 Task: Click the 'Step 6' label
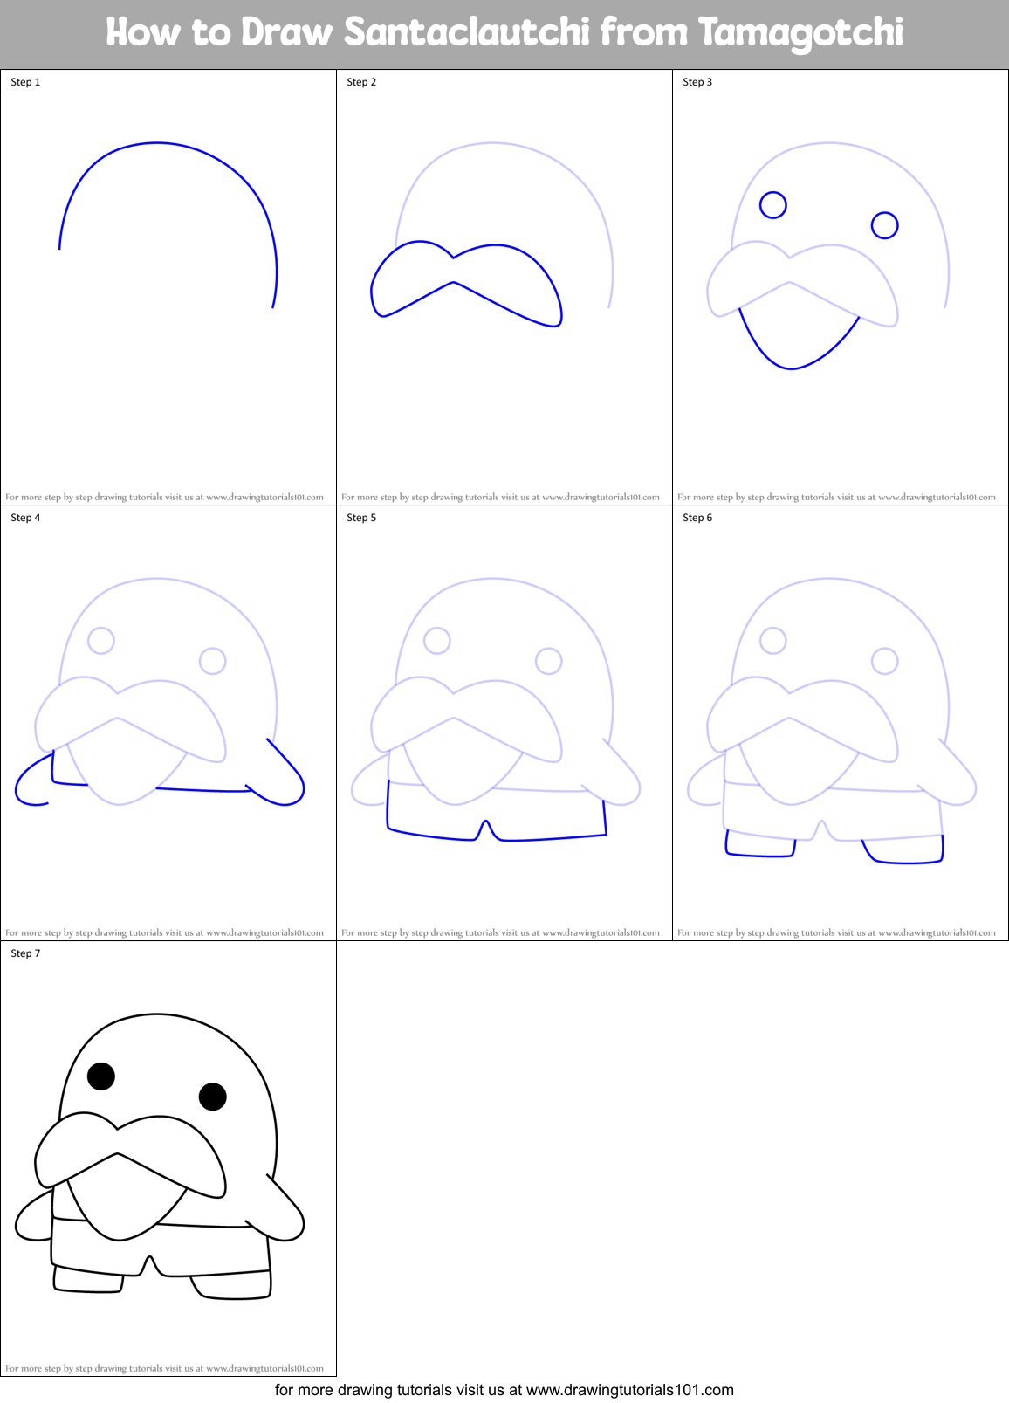(697, 518)
